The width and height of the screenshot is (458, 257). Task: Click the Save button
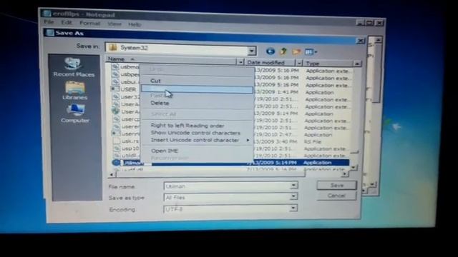(x=336, y=185)
